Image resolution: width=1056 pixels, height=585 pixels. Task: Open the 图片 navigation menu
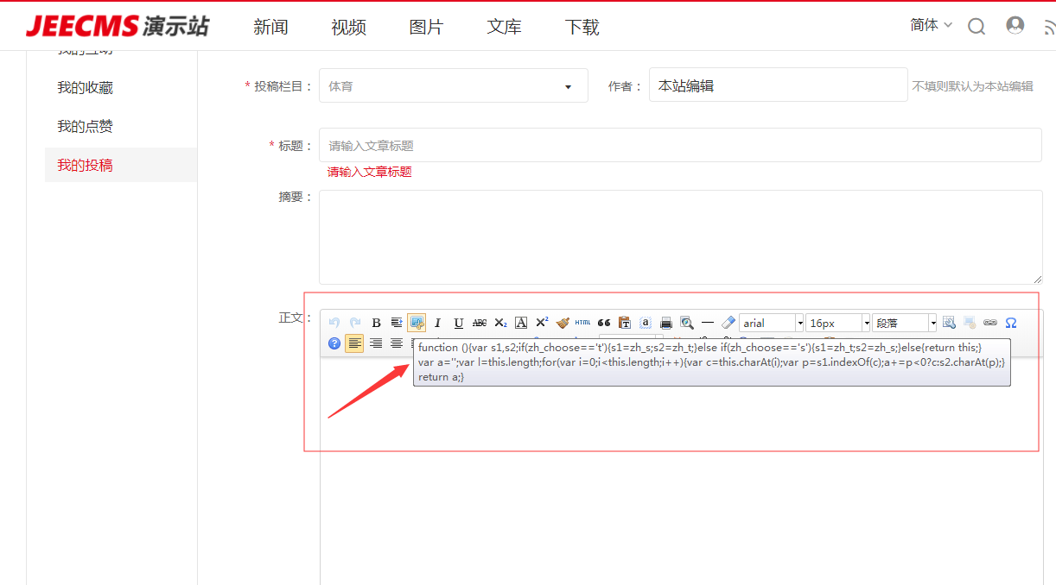click(x=426, y=27)
